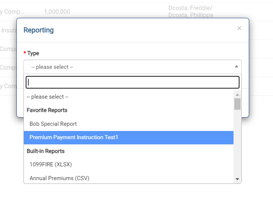This screenshot has width=273, height=211.
Task: Click the report list scrollbar thumb
Action: pos(237,104)
